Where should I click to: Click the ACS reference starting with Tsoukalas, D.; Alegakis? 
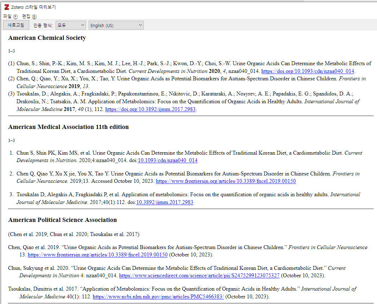(x=184, y=101)
